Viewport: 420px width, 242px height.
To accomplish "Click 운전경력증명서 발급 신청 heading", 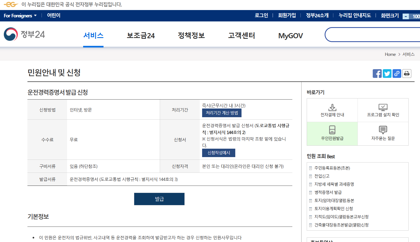I will tap(58, 92).
